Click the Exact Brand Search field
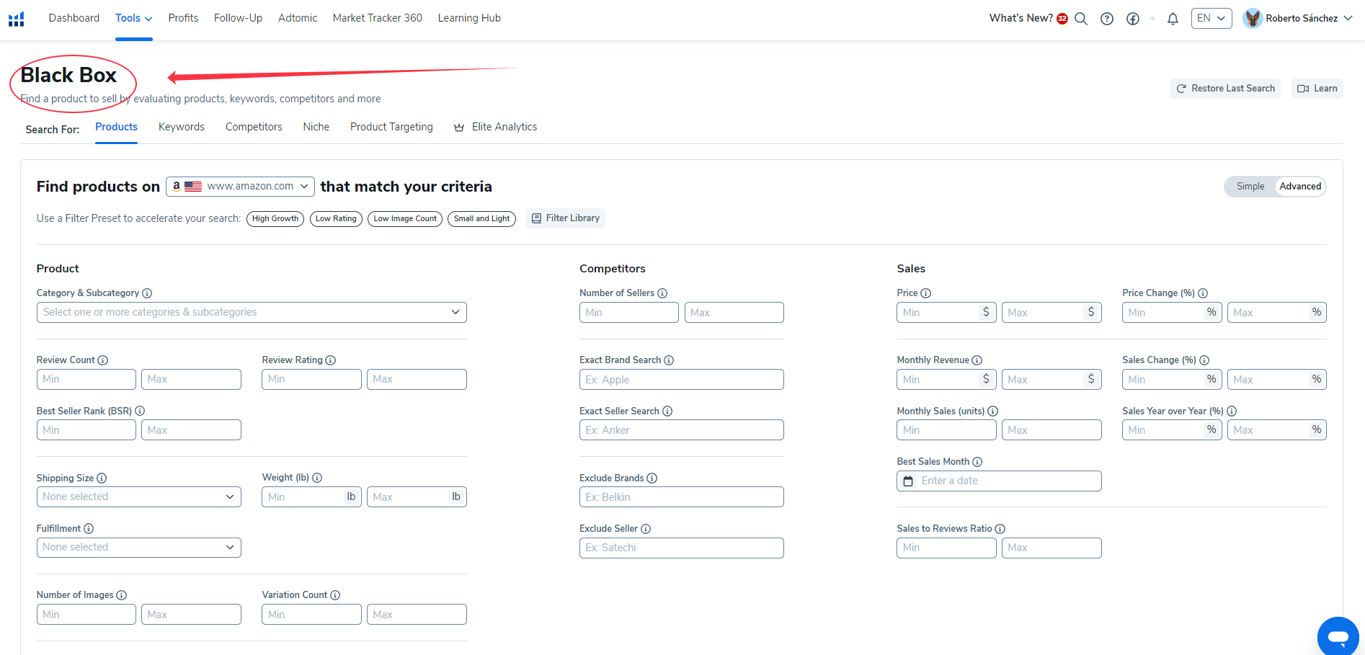Viewport: 1365px width, 655px height. coord(682,380)
